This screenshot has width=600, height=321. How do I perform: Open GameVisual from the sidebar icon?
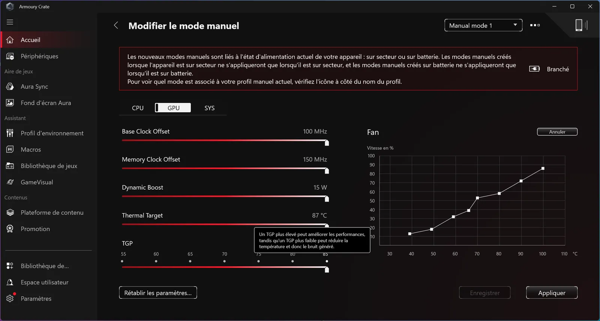(10, 182)
